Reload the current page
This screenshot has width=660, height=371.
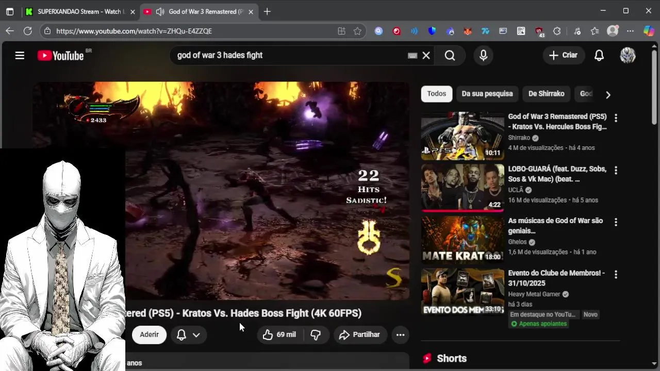pos(28,31)
